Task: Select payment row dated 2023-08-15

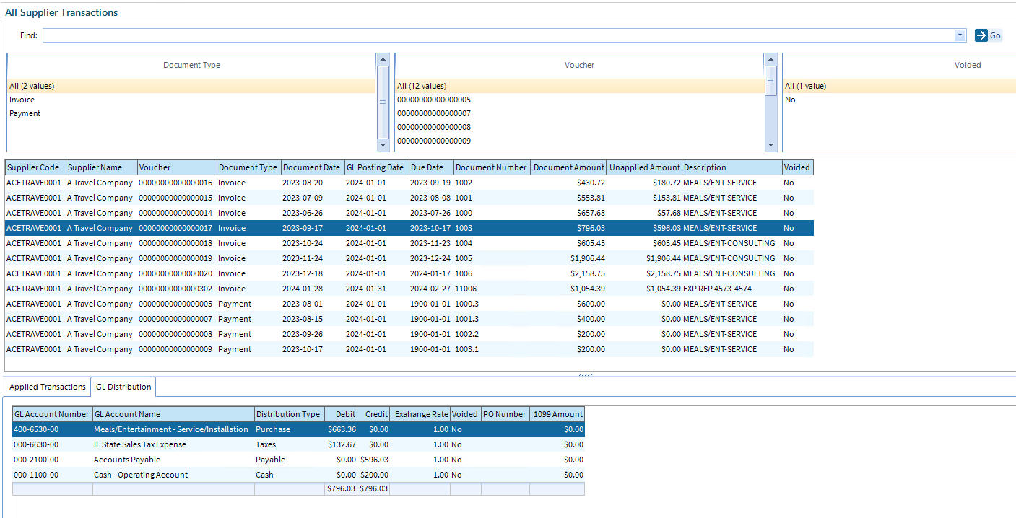Action: [409, 319]
